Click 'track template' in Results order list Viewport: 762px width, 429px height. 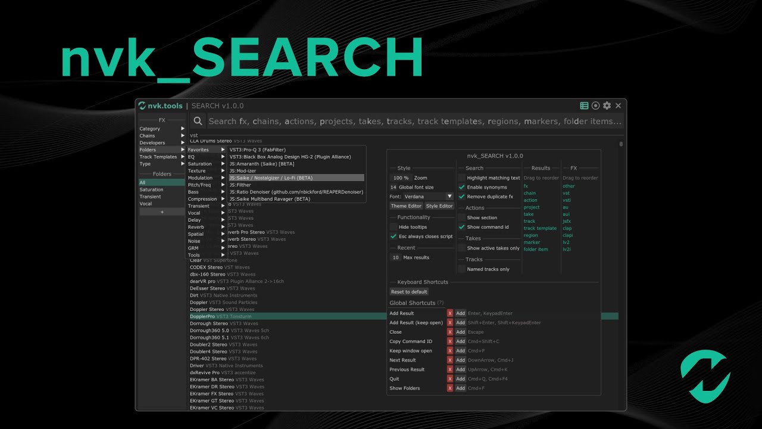click(x=540, y=228)
